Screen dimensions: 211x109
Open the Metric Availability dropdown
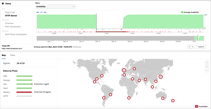pos(55,7)
